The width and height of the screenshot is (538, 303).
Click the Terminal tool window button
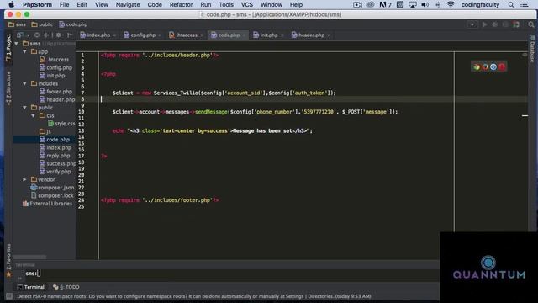point(31,287)
